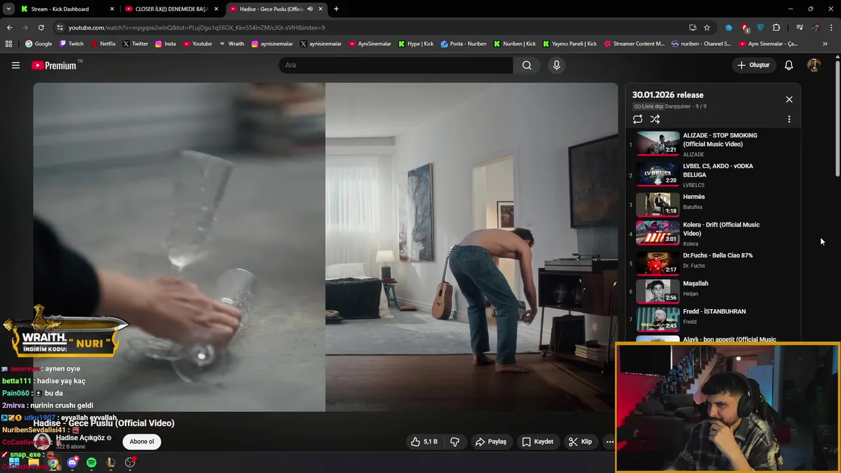Show more bookmarks chevron
This screenshot has width=841, height=473.
coord(825,44)
